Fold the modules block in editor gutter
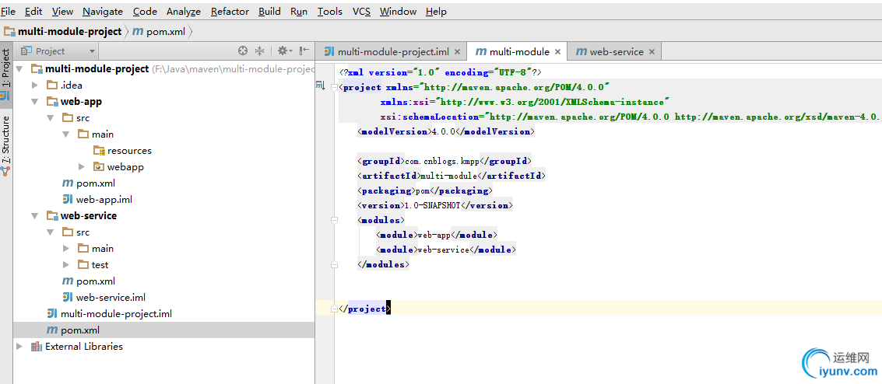Screen dimensions: 882x384 (335, 220)
